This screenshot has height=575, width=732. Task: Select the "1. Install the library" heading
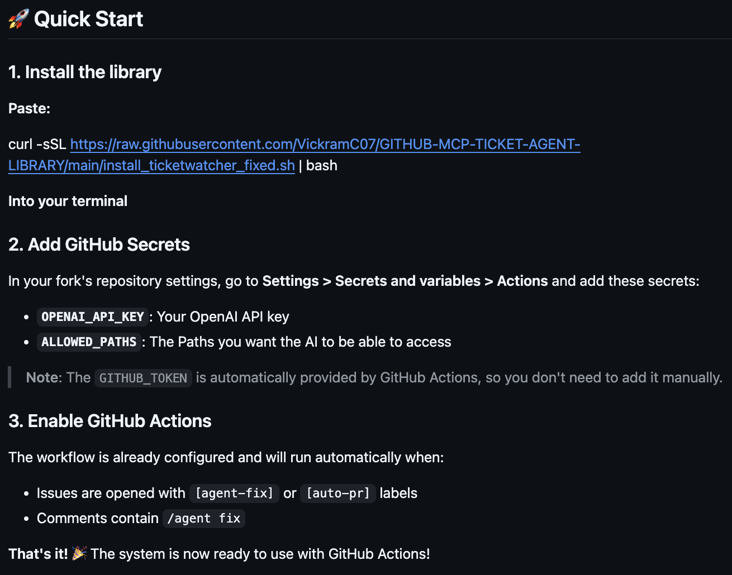coord(85,72)
